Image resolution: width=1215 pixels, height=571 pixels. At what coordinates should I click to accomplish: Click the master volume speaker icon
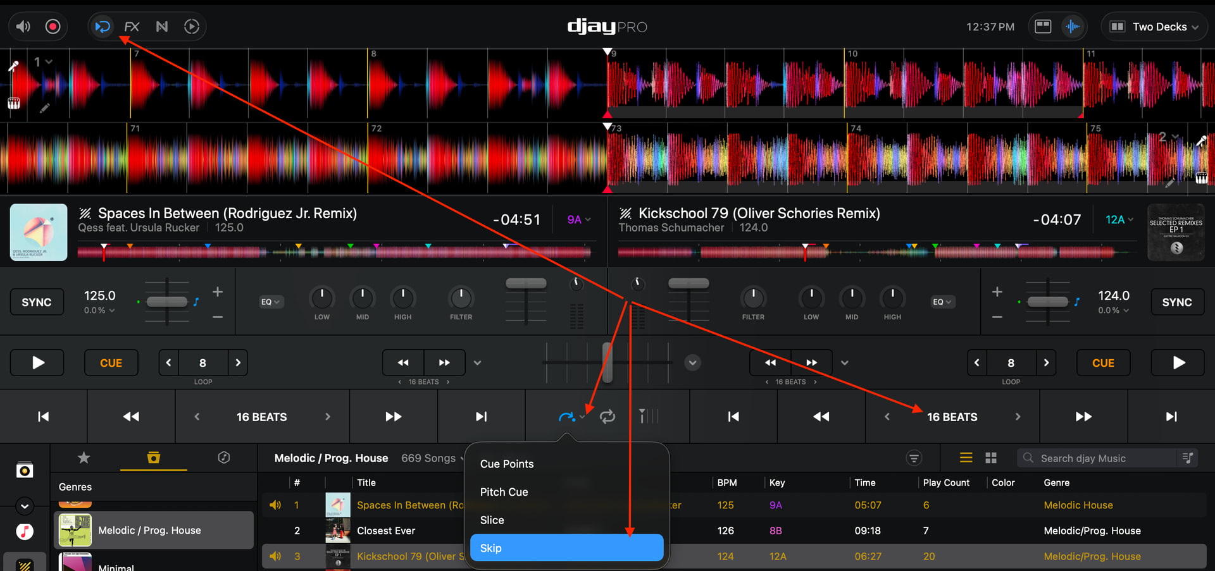click(x=23, y=27)
